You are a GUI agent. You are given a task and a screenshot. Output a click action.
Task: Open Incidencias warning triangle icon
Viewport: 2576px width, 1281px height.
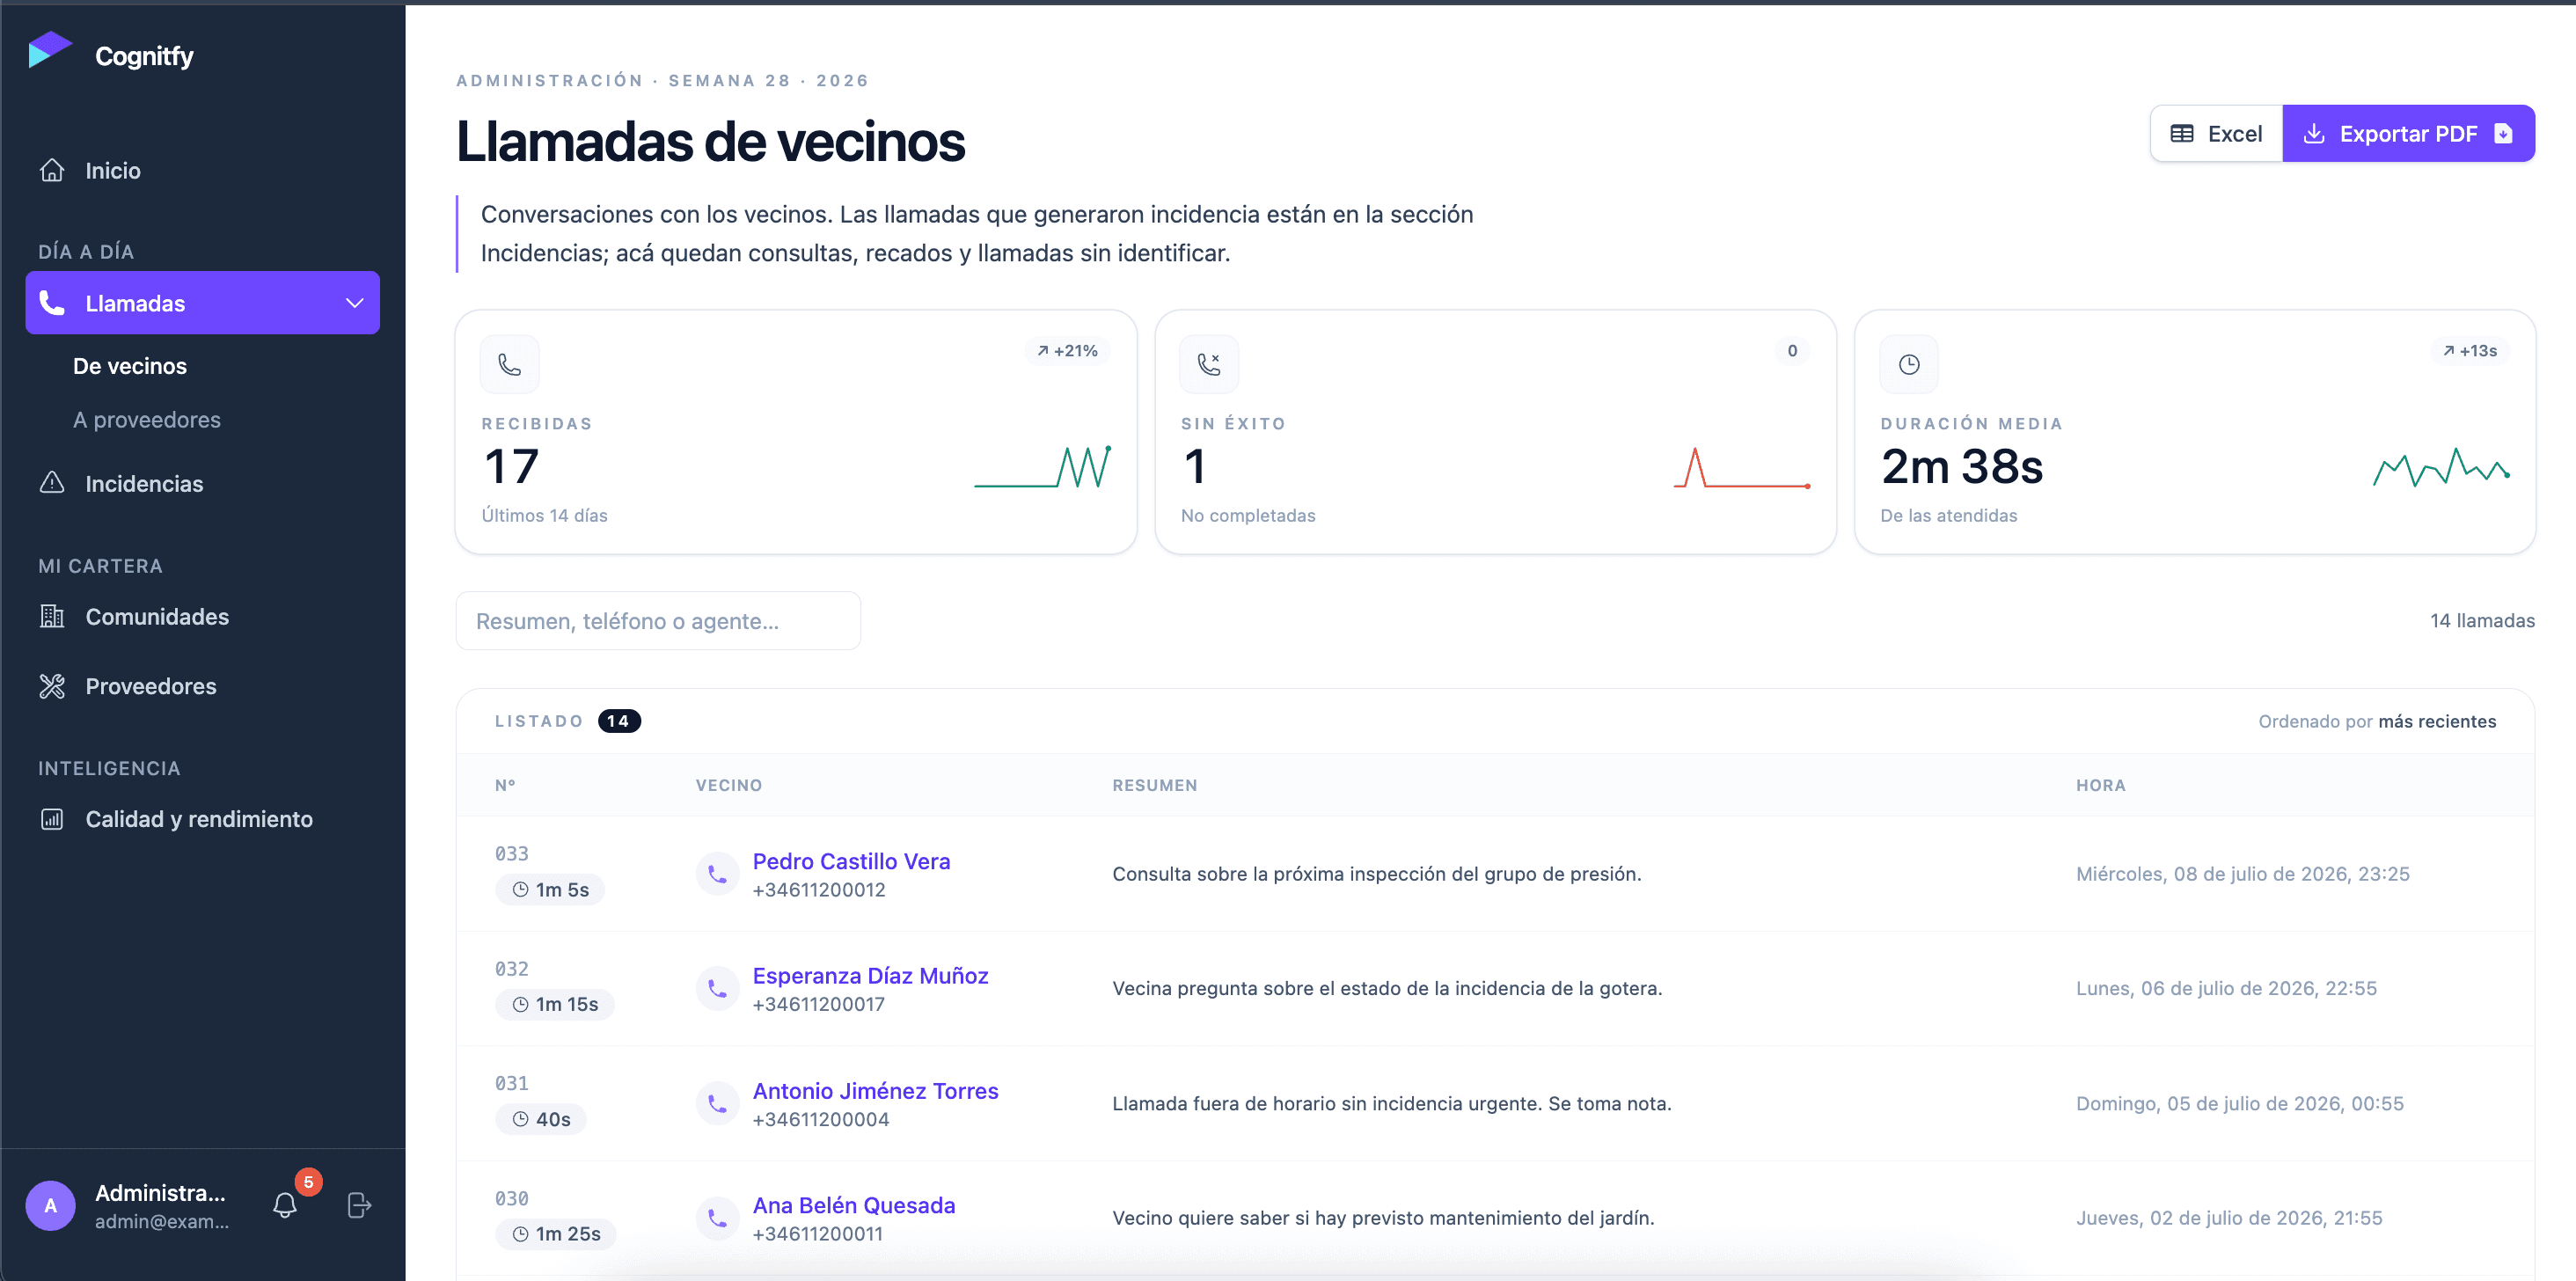(52, 483)
